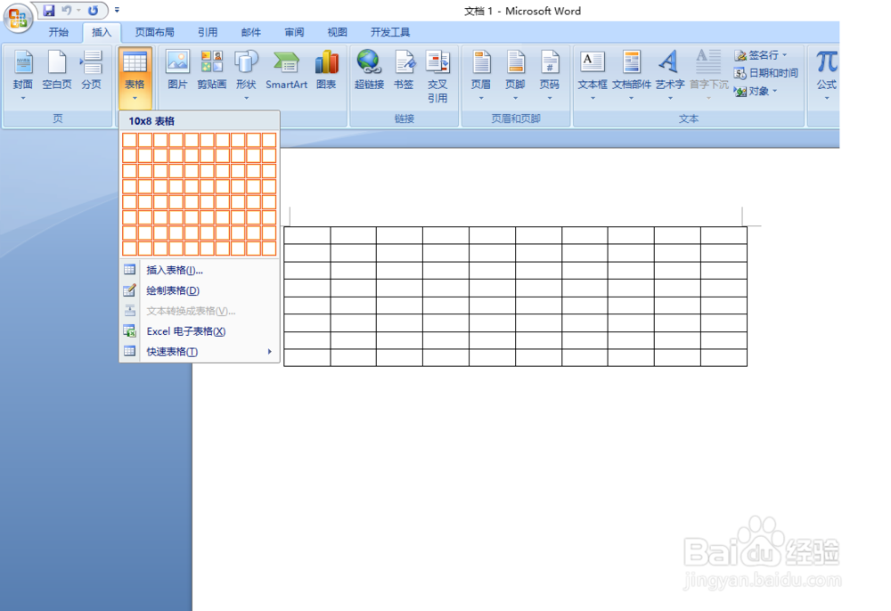This screenshot has width=891, height=611.
Task: Click the Office button orb
Action: coord(18,17)
